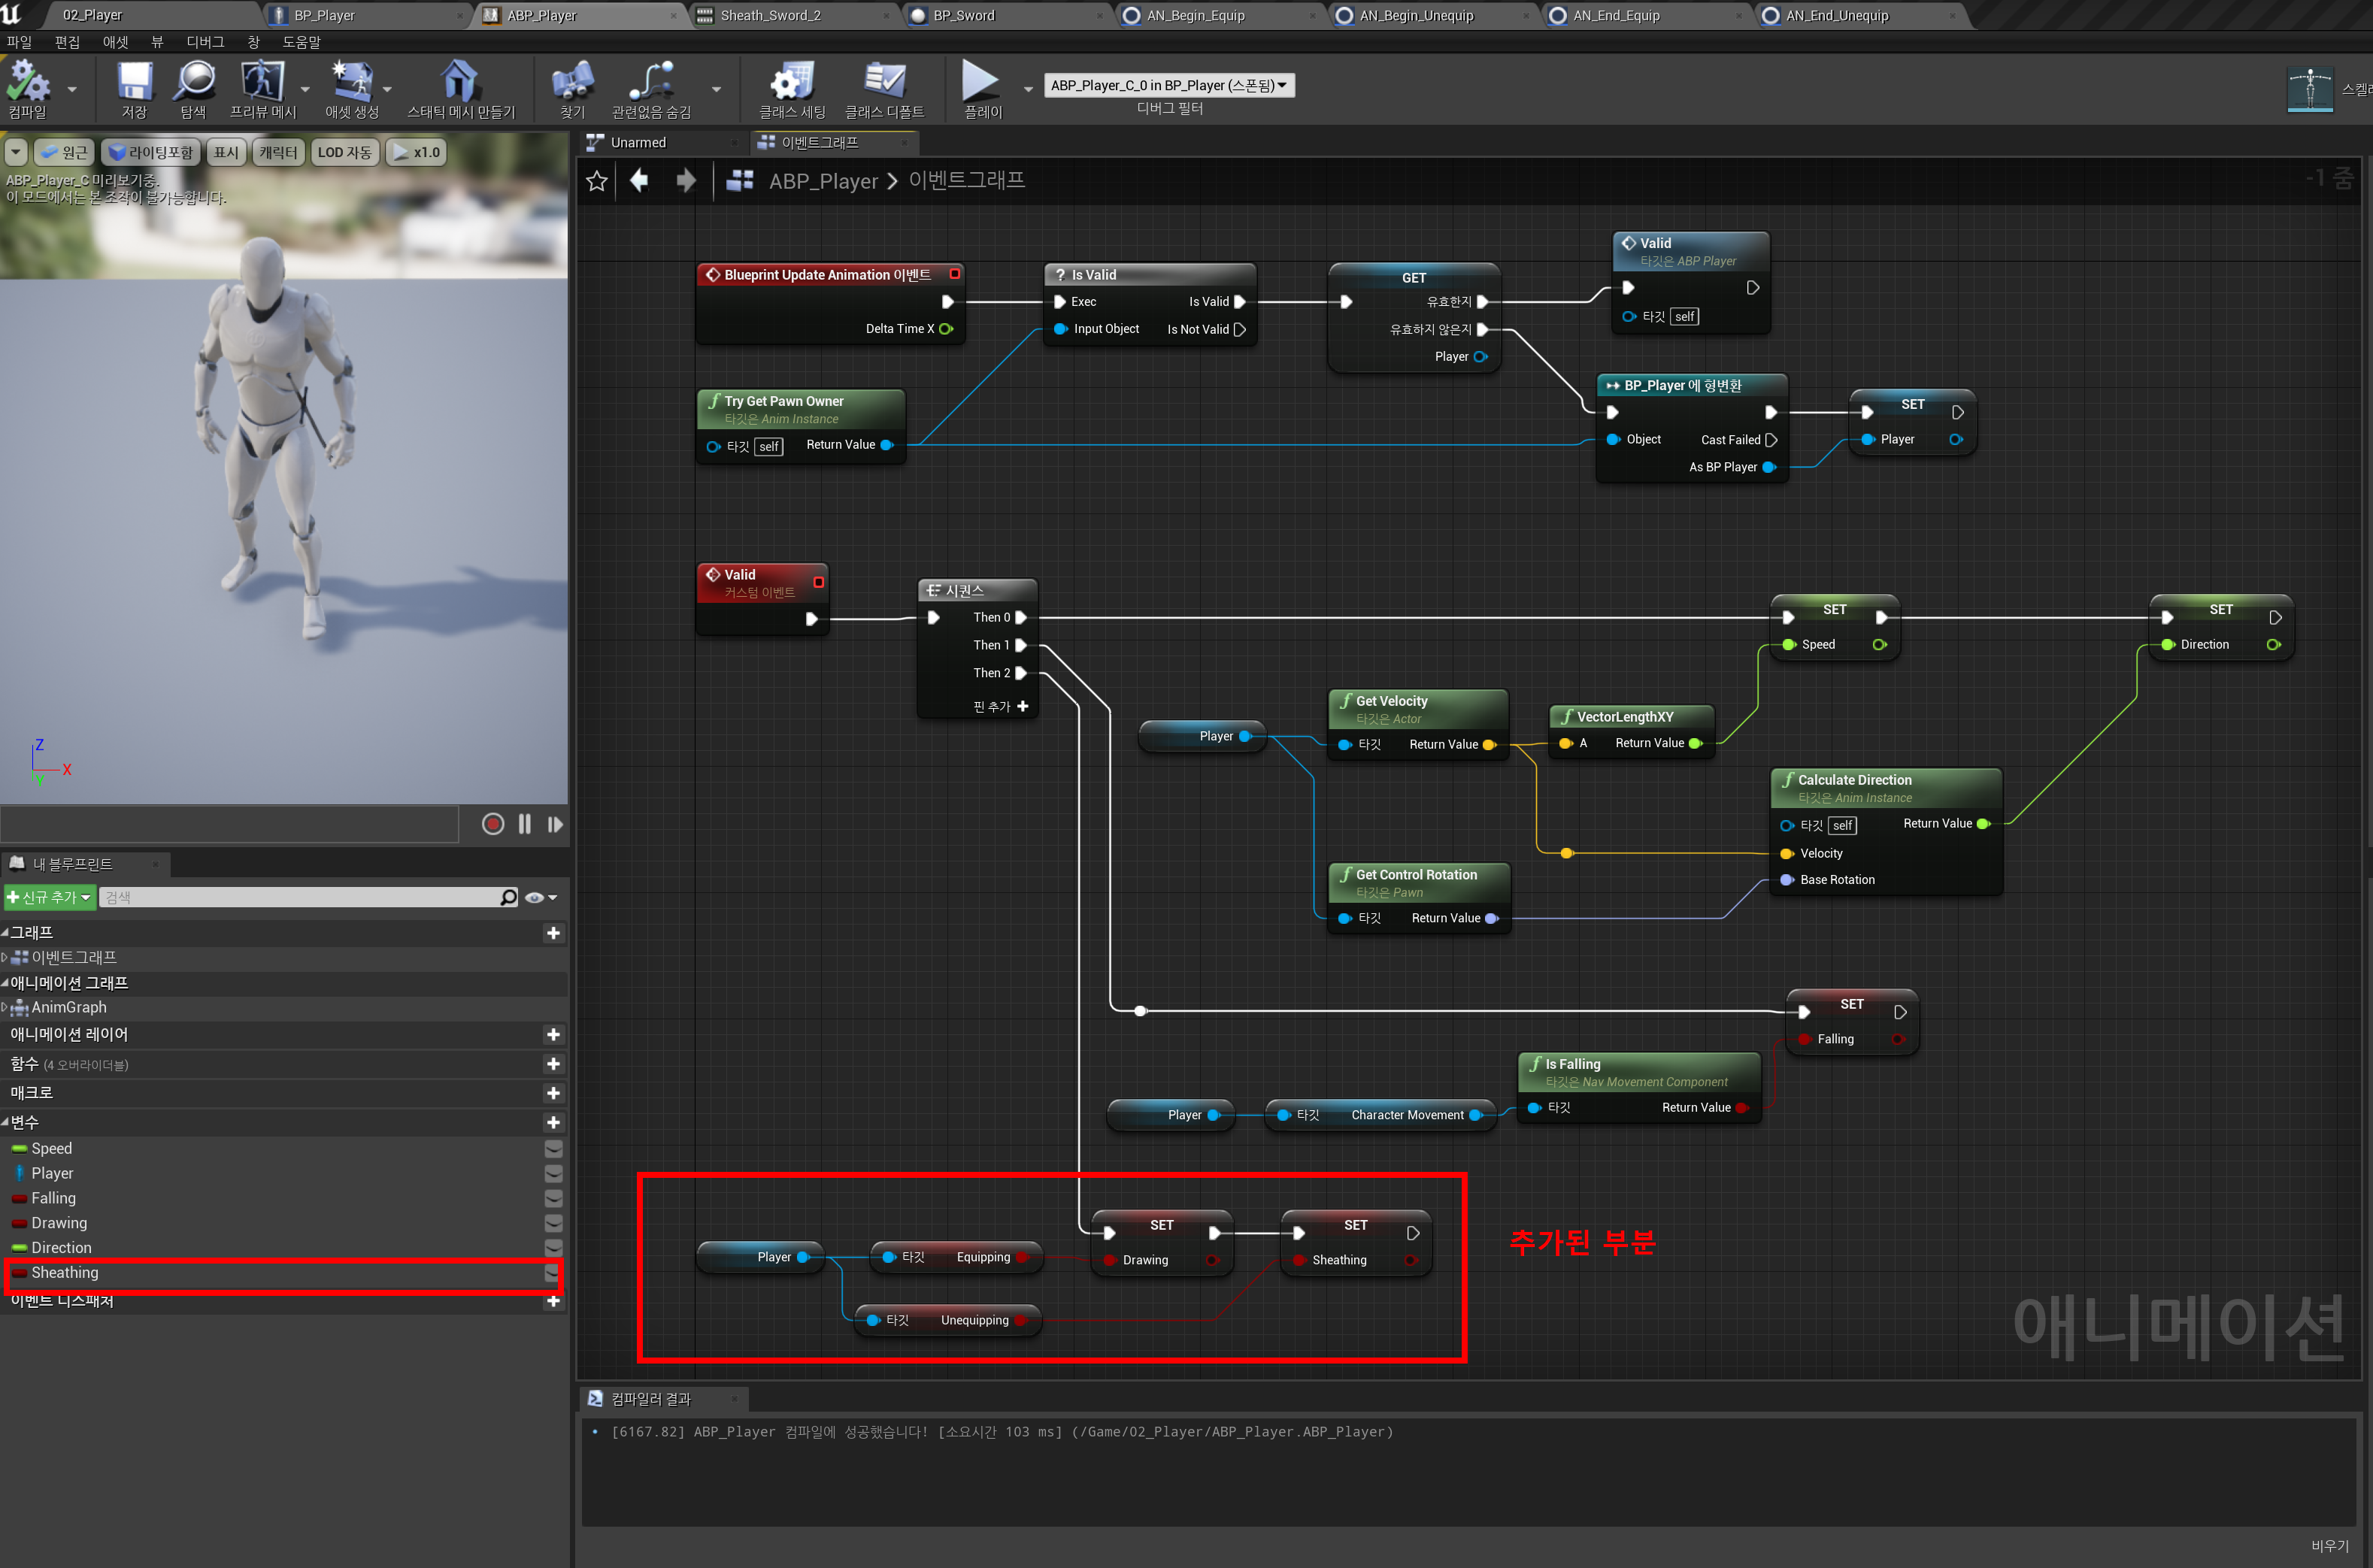The image size is (2373, 1568).
Task: Click the x1.0 playback speed button
Action: [x=417, y=152]
